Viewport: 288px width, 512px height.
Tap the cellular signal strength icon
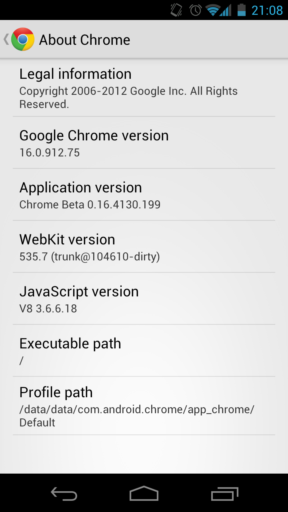pos(226,10)
